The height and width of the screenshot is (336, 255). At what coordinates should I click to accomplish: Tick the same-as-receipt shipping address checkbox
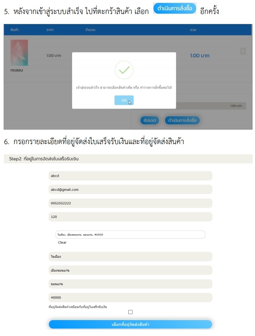tap(130, 312)
